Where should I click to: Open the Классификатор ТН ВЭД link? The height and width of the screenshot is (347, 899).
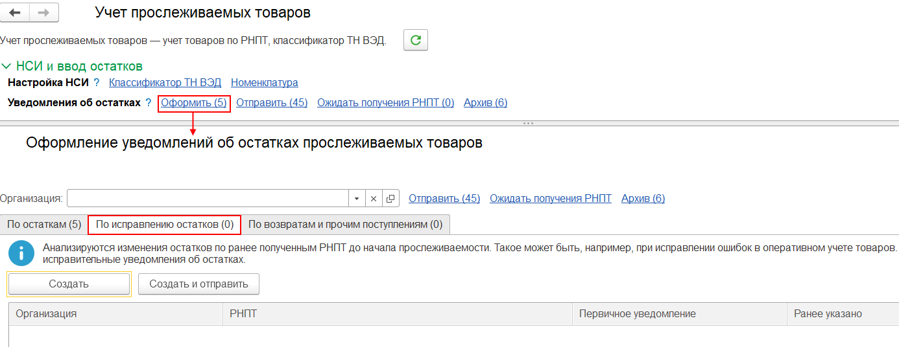tap(165, 83)
